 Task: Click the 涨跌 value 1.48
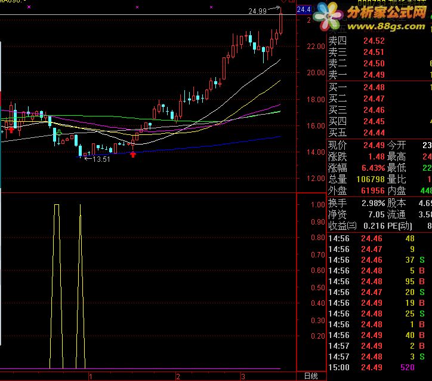[x=376, y=156]
